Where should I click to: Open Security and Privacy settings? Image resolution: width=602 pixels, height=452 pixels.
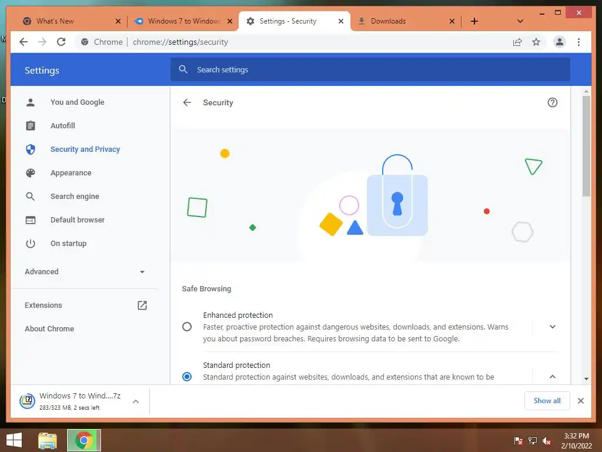click(85, 149)
